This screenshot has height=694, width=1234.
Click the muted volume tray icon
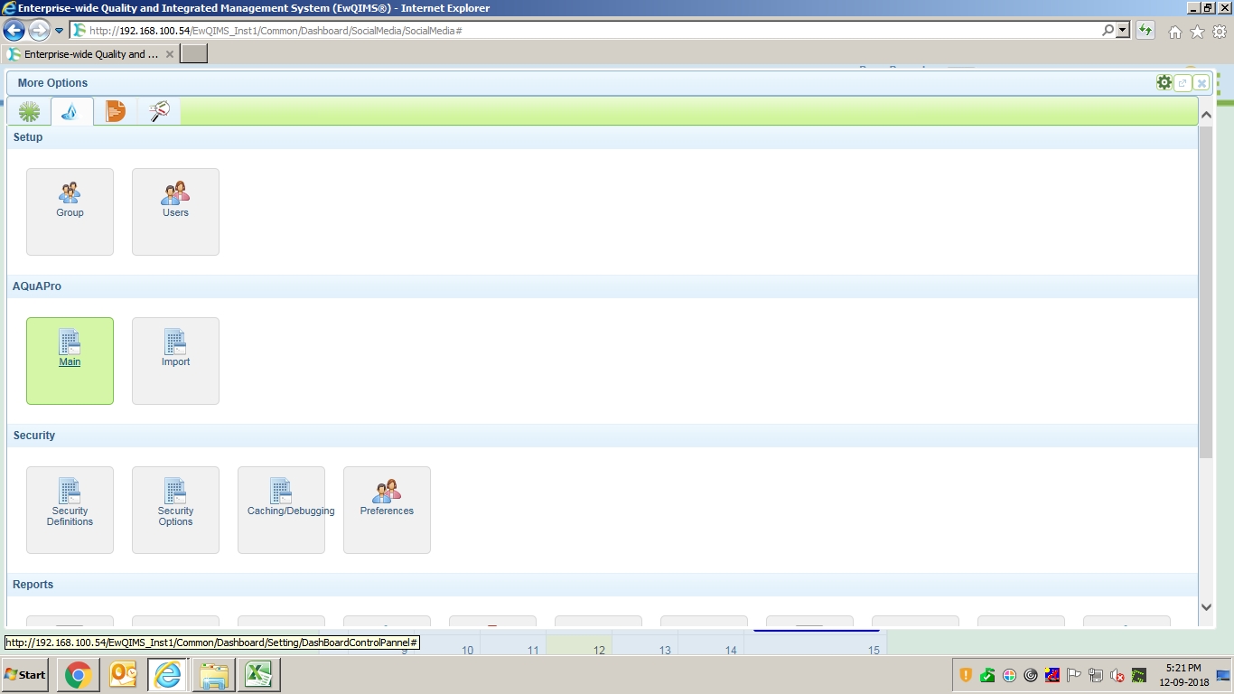(x=1117, y=675)
